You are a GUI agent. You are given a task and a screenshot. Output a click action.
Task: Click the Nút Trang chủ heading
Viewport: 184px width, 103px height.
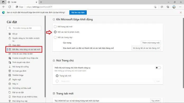point(65,60)
